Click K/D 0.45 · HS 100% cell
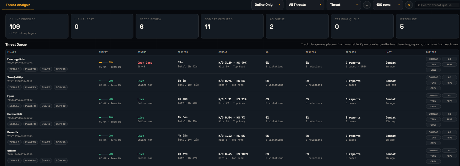 [233, 154]
